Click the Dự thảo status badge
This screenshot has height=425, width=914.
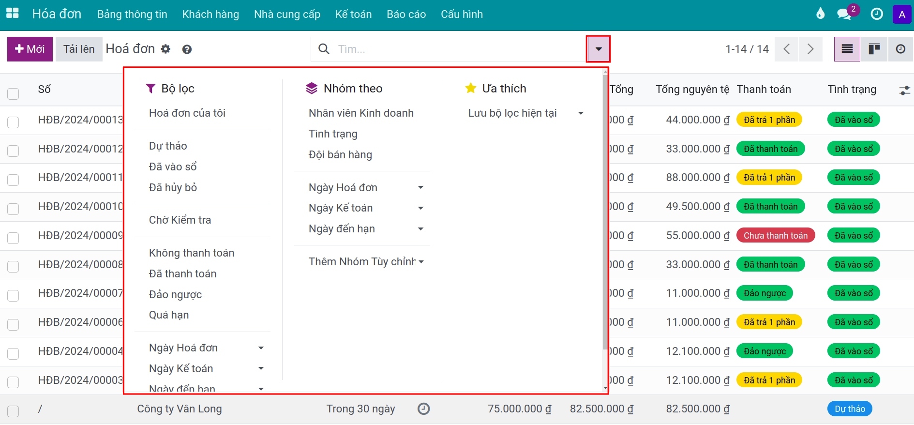[x=850, y=409]
